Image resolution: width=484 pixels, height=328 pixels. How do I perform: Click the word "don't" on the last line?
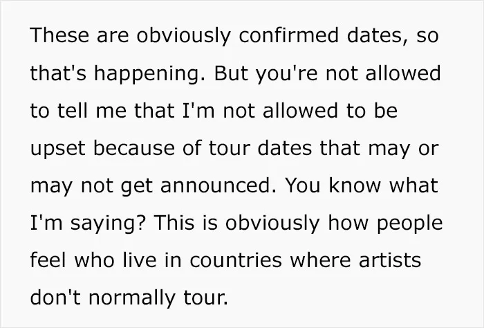(x=55, y=298)
